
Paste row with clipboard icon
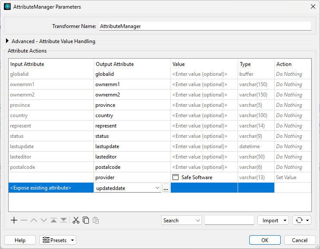coord(96,220)
